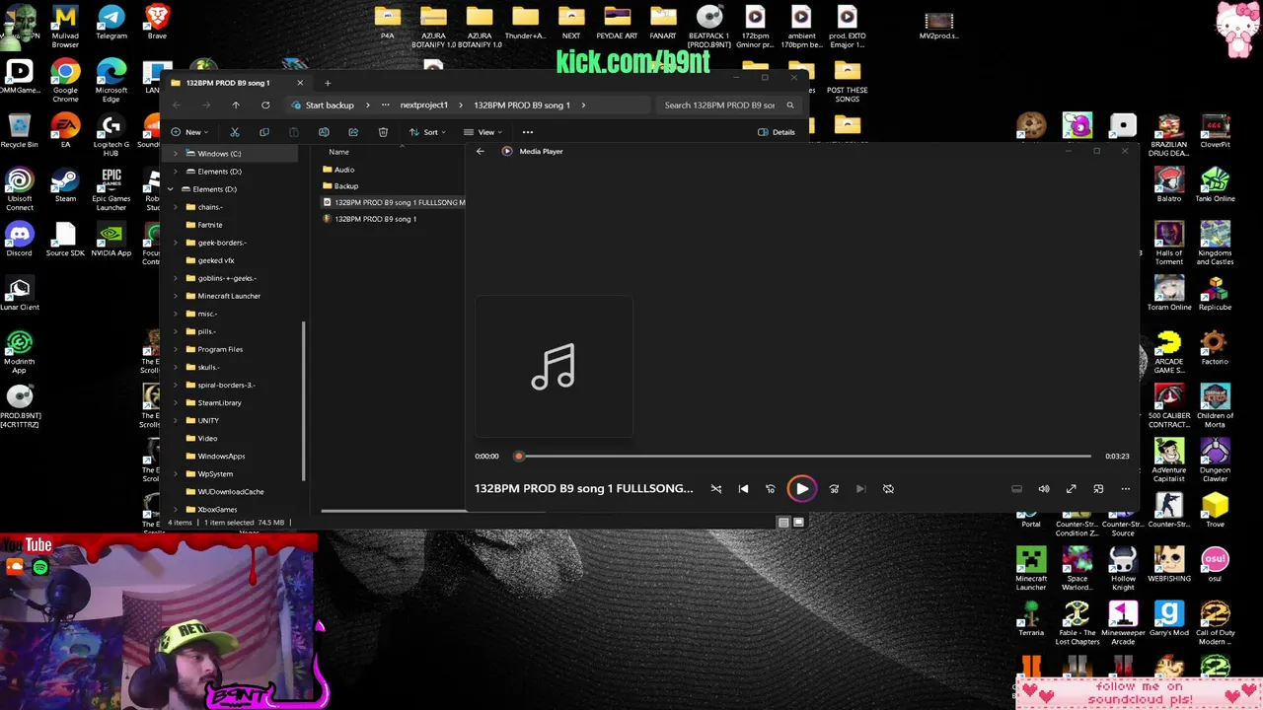Click the Cut icon in Explorer toolbar

(235, 132)
